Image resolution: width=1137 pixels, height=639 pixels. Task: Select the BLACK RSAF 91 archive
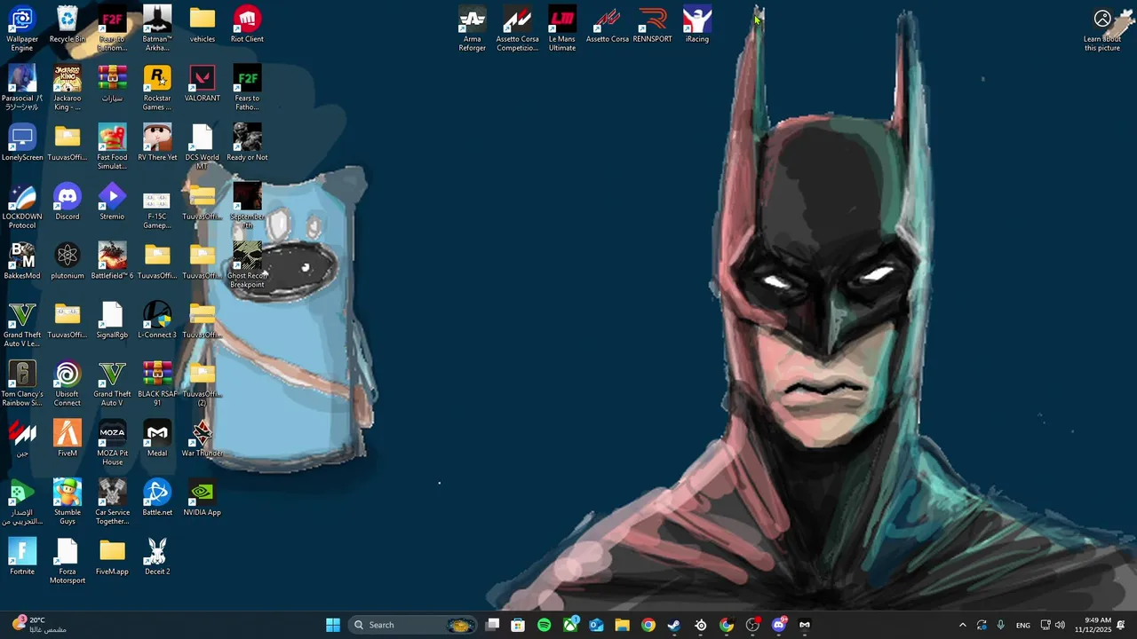tap(157, 383)
